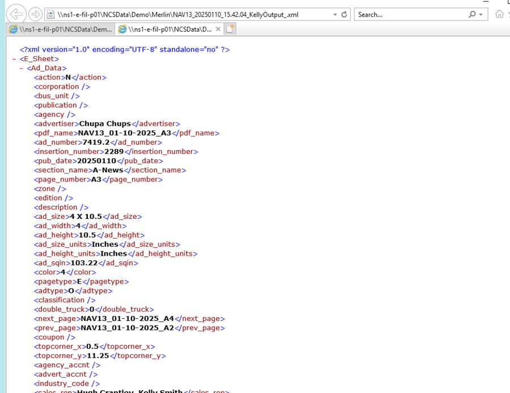
Task: Open the search provider dropdown arrow
Action: click(x=481, y=14)
